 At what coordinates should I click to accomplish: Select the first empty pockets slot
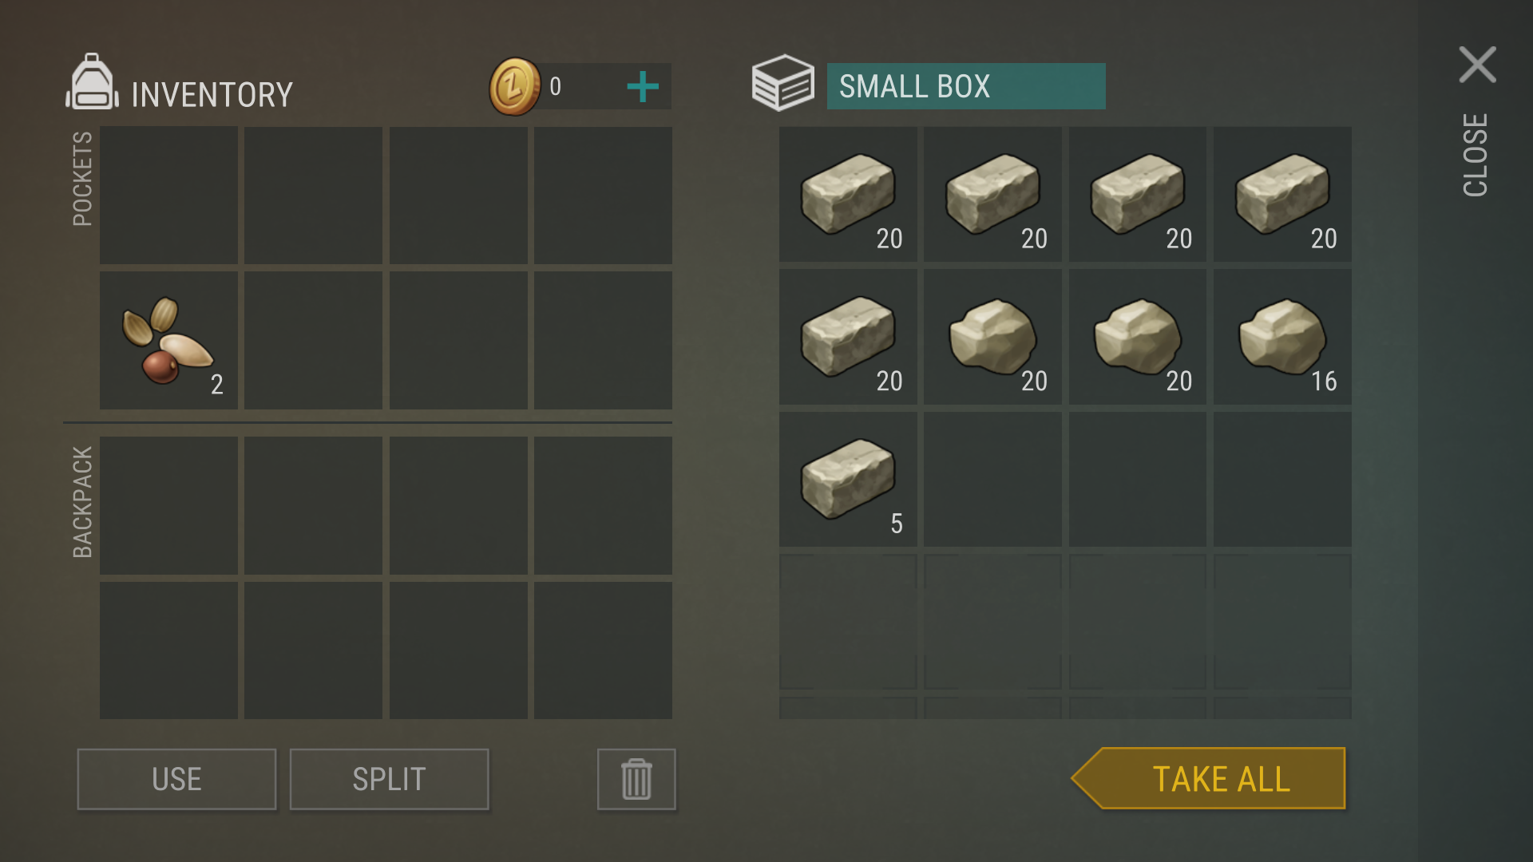click(168, 196)
